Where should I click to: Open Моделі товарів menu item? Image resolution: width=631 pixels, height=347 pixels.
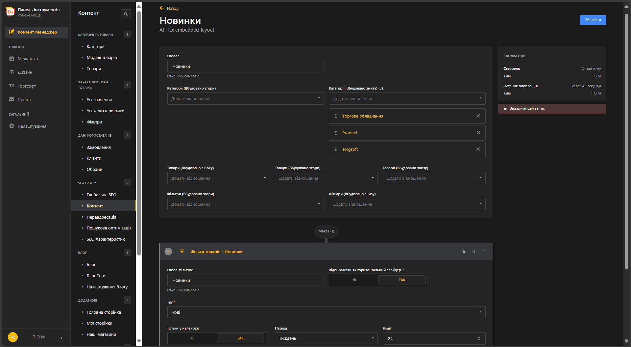click(102, 58)
